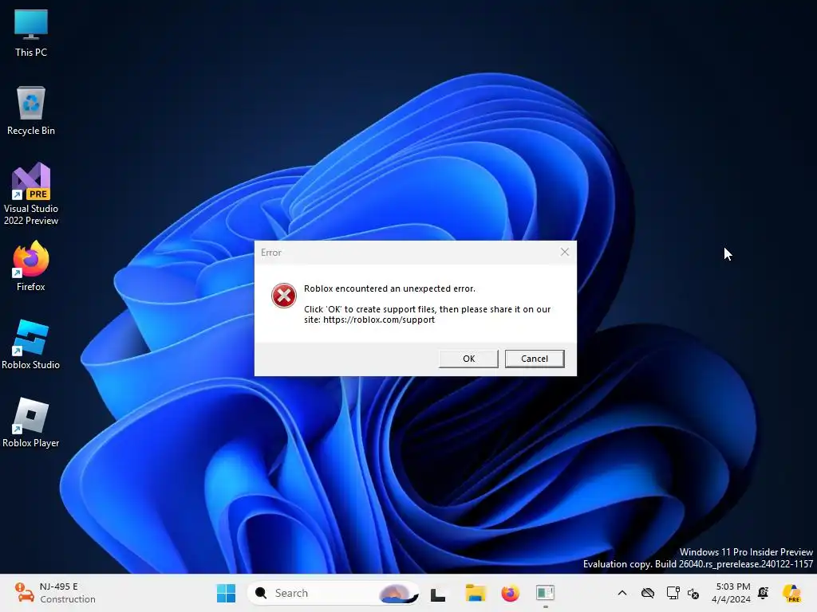Select the Roblox Studio desktop shortcut
The image size is (817, 612).
[31, 345]
